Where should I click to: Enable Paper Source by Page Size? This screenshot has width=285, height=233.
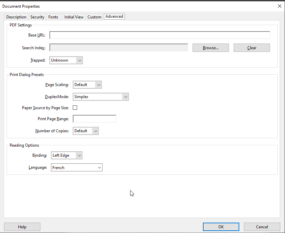(x=75, y=108)
